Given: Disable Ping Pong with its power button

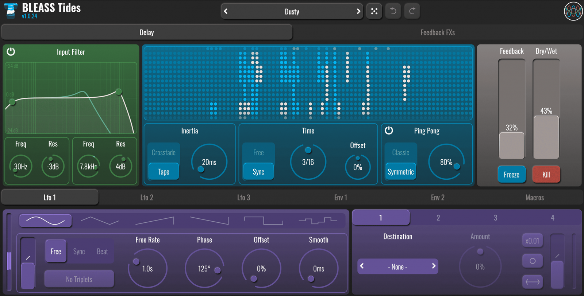Looking at the screenshot, I should (389, 131).
